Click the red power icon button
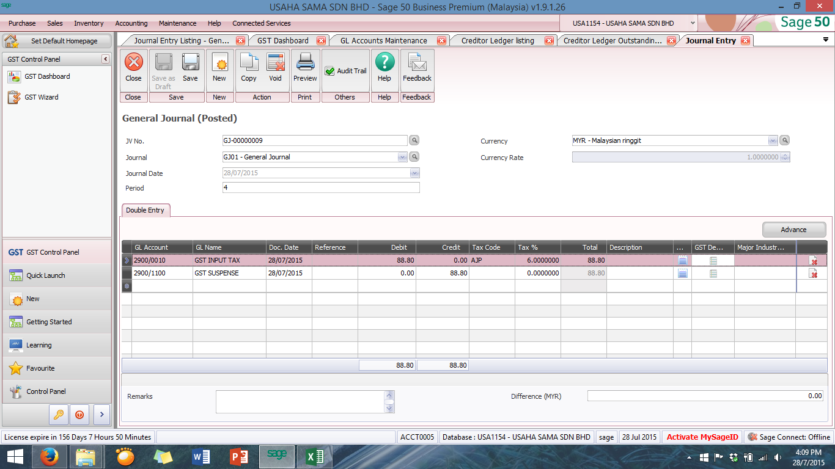835x469 pixels. [79, 414]
